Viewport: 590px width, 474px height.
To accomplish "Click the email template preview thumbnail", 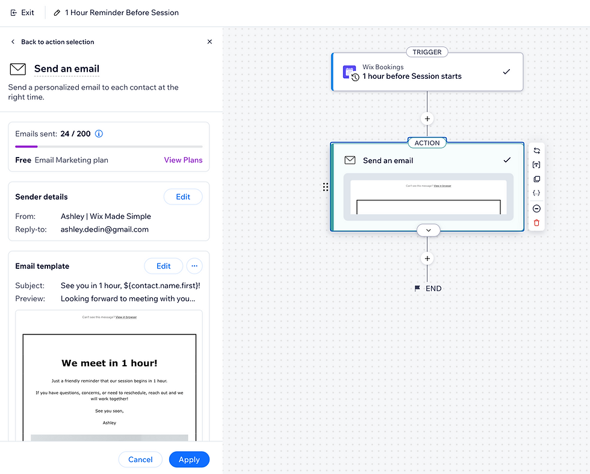I will pyautogui.click(x=109, y=375).
